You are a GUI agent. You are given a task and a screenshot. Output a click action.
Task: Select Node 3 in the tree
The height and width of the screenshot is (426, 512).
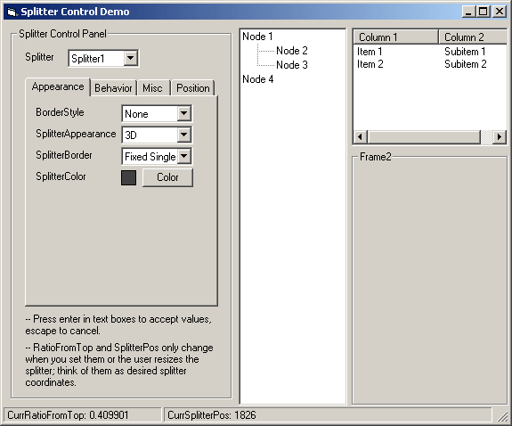(x=292, y=65)
